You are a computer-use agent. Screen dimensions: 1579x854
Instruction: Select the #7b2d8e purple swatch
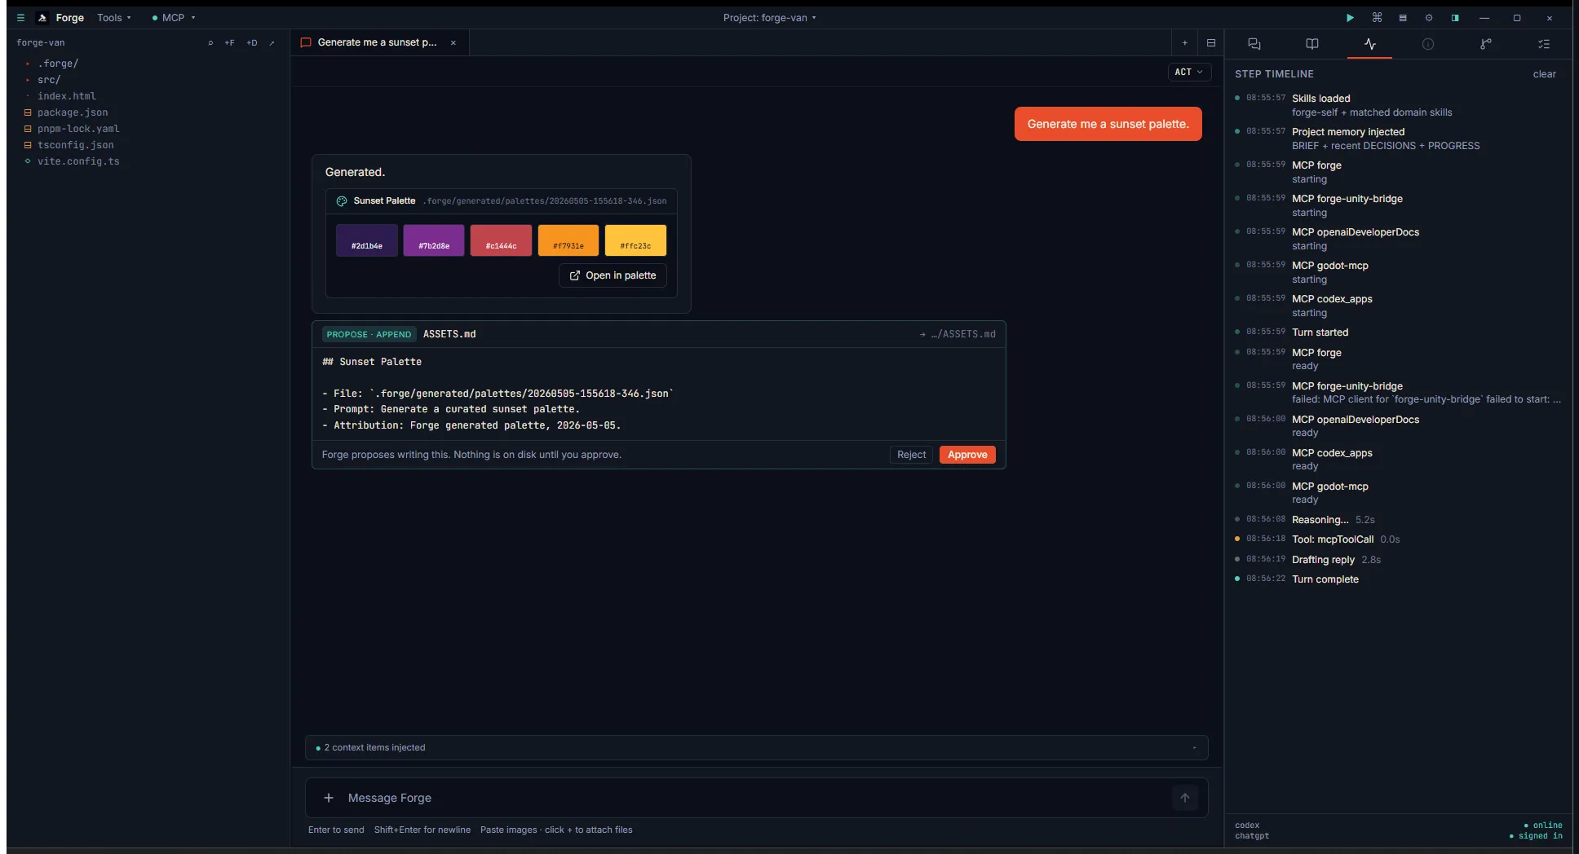tap(434, 240)
